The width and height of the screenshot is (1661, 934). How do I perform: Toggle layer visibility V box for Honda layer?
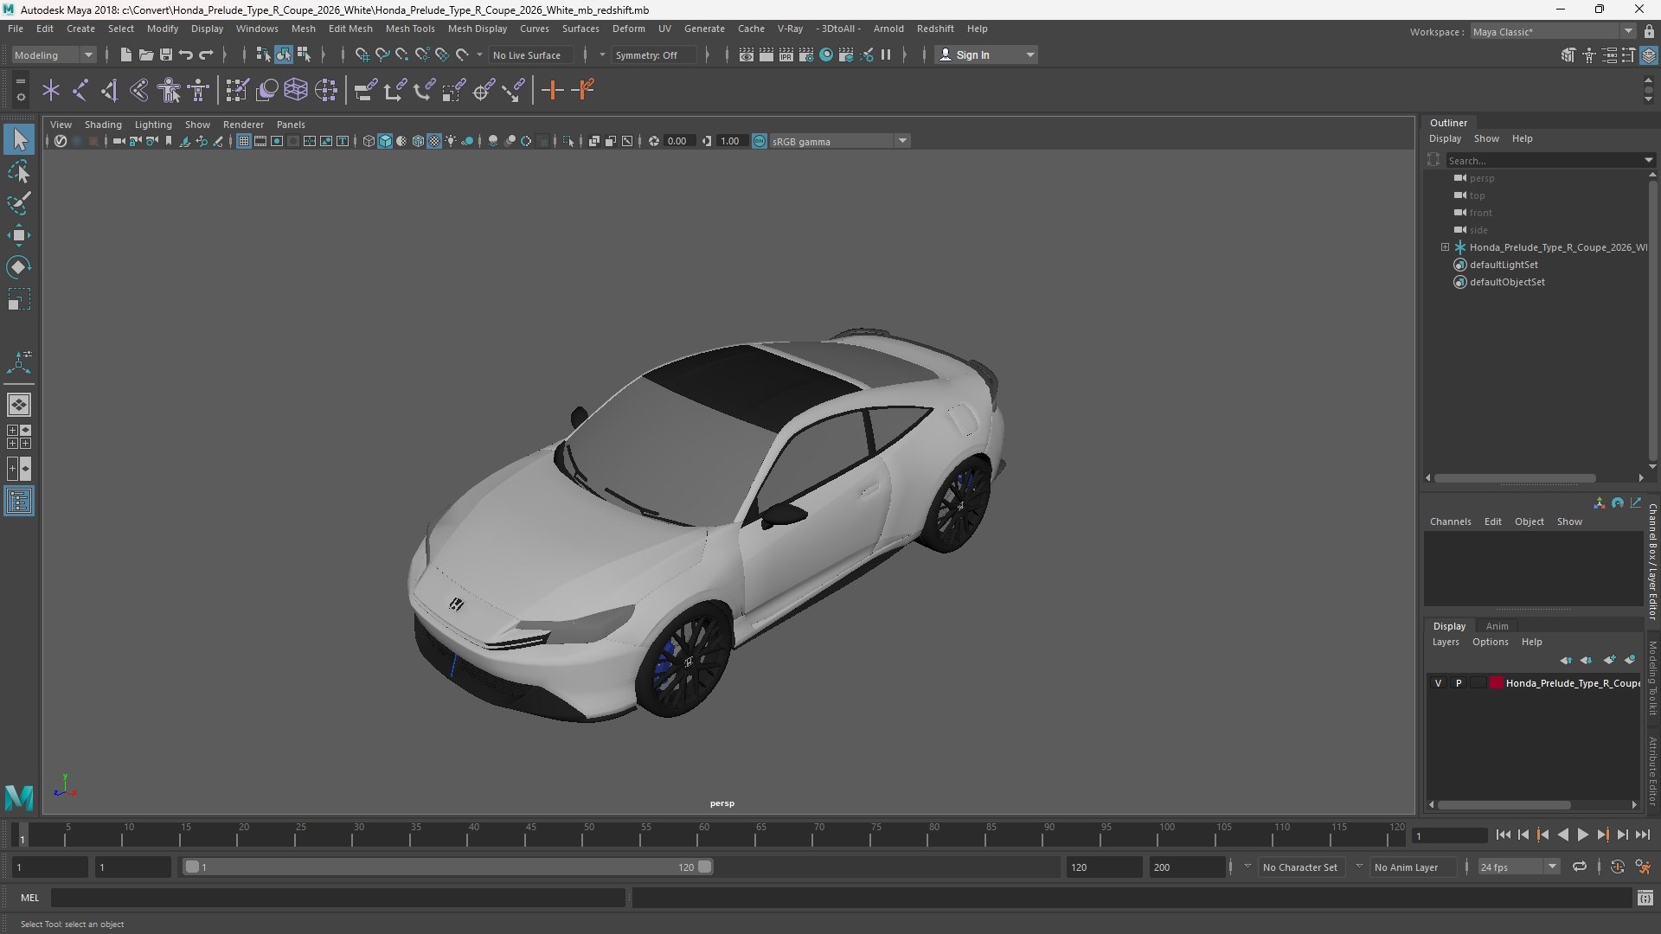(x=1438, y=683)
